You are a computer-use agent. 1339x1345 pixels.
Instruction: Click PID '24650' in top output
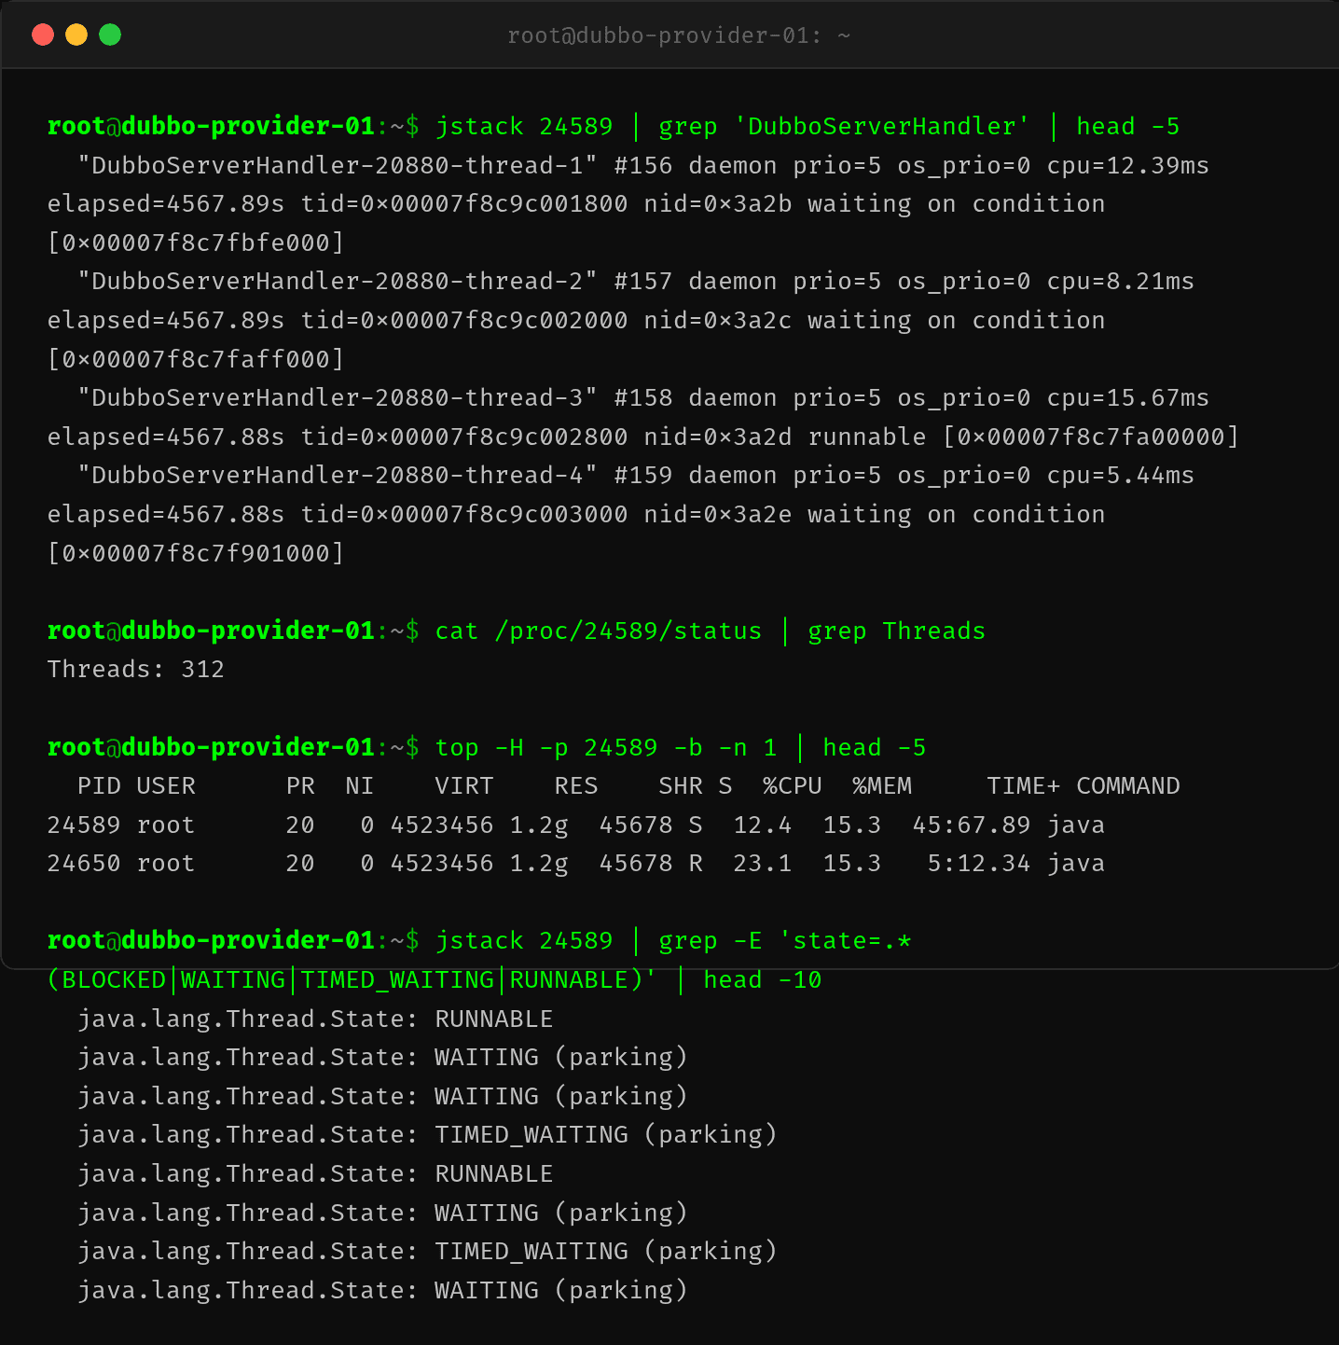(84, 863)
